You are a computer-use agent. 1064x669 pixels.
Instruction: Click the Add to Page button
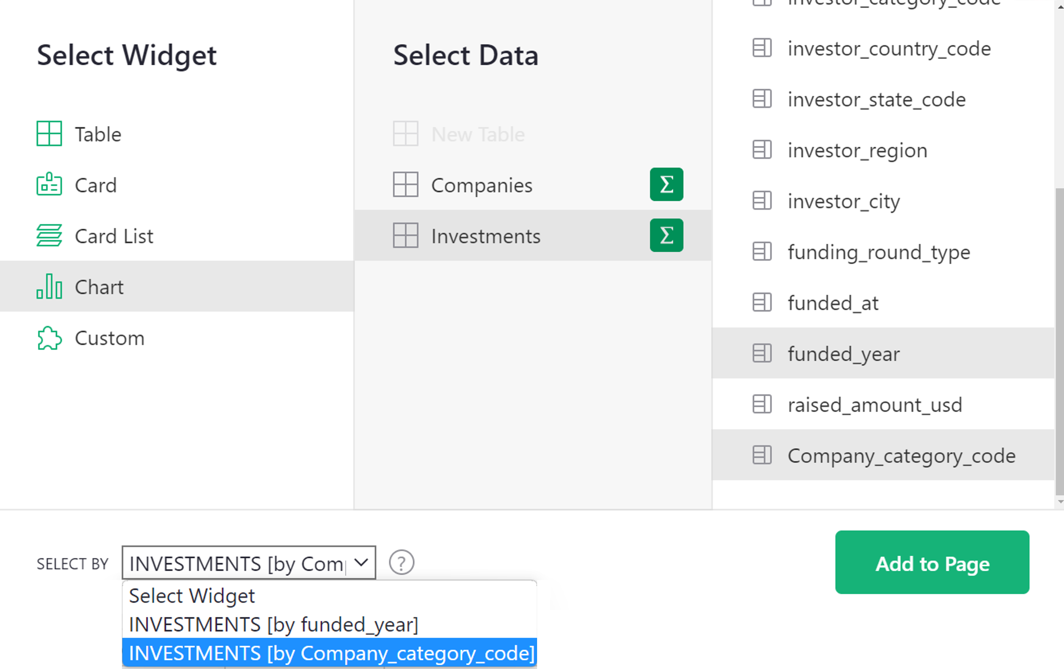click(x=932, y=563)
